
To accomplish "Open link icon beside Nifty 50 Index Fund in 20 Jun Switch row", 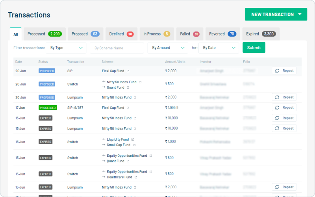I will [x=140, y=82].
